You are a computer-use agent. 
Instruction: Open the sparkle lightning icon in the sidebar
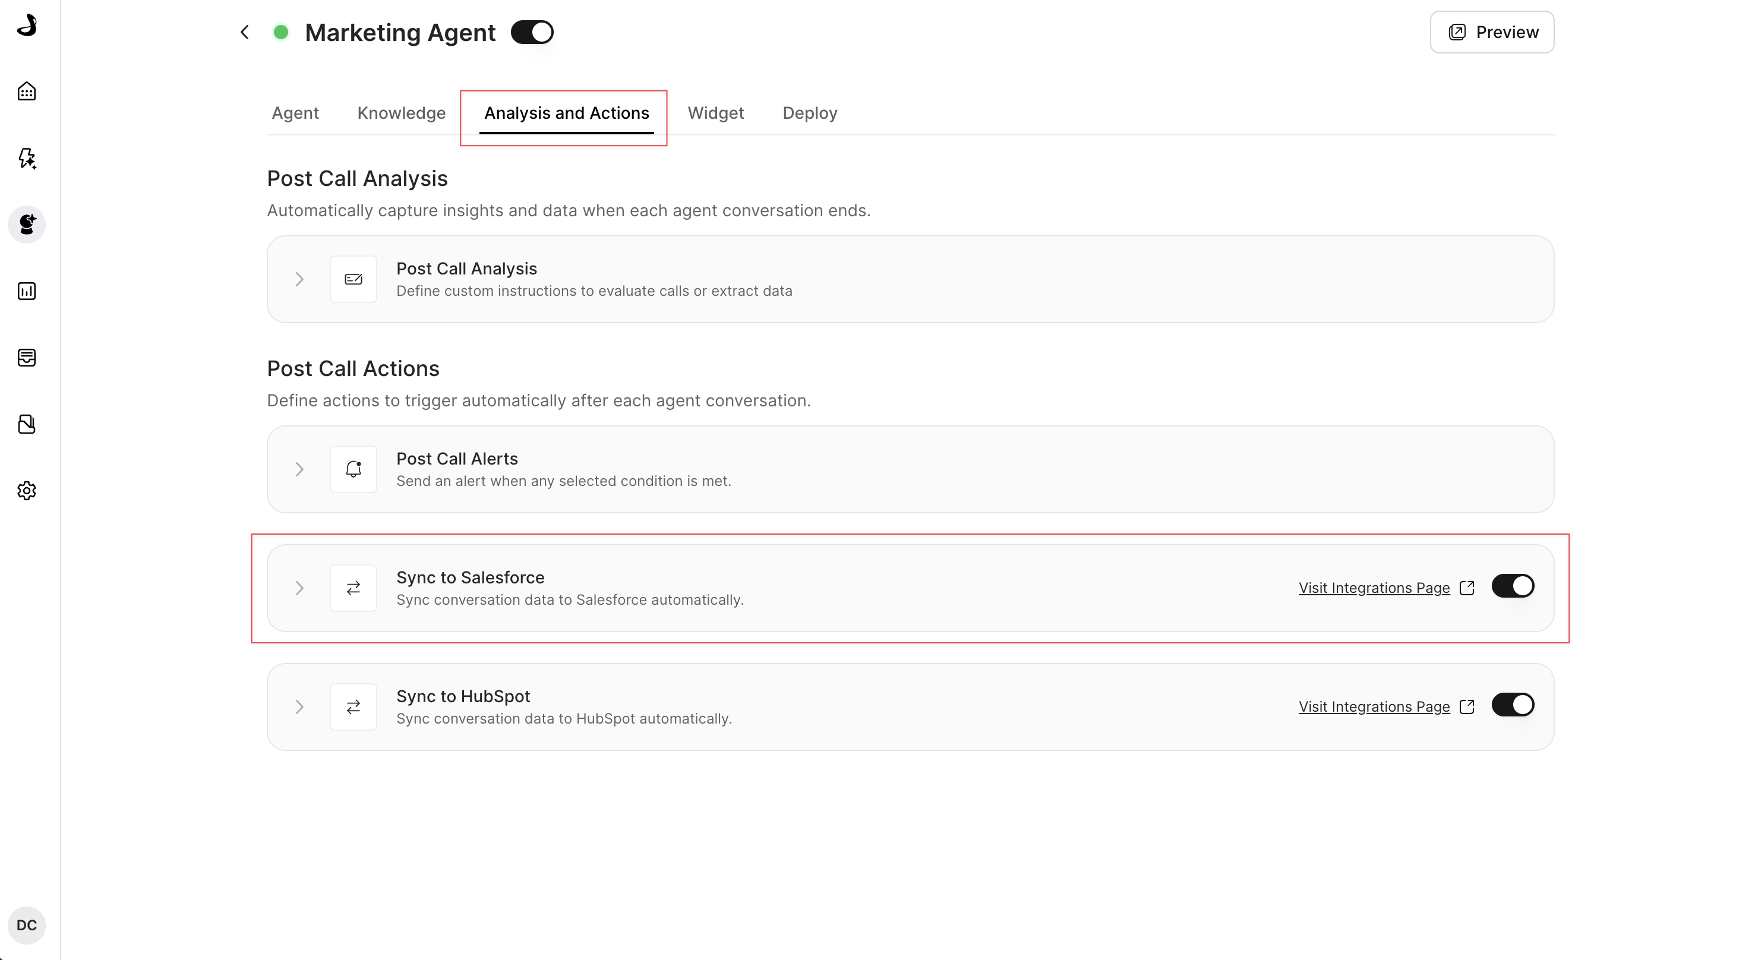[27, 158]
